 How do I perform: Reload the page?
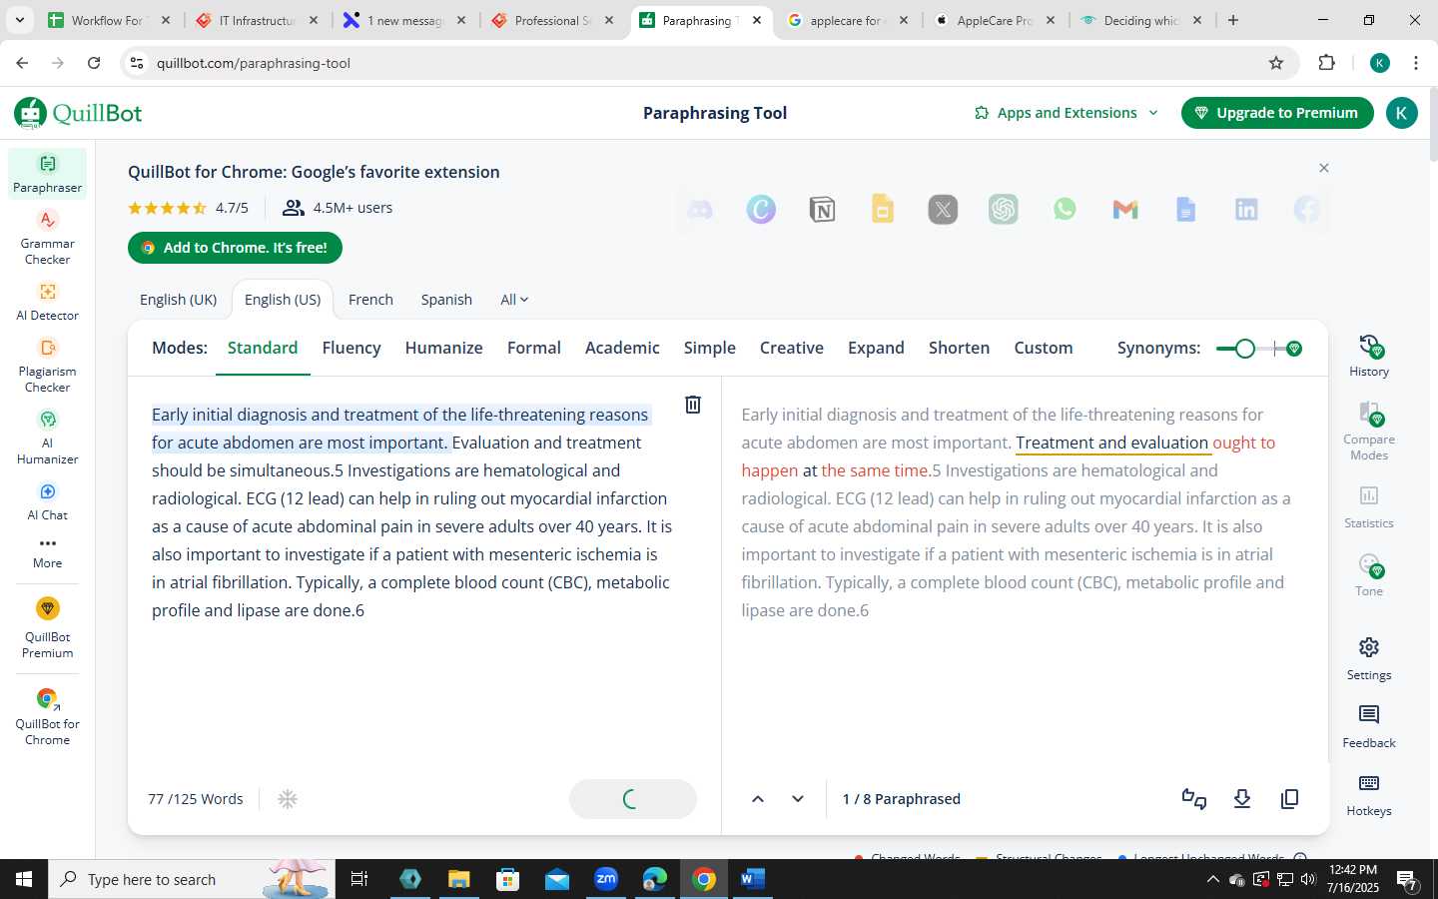(x=94, y=63)
